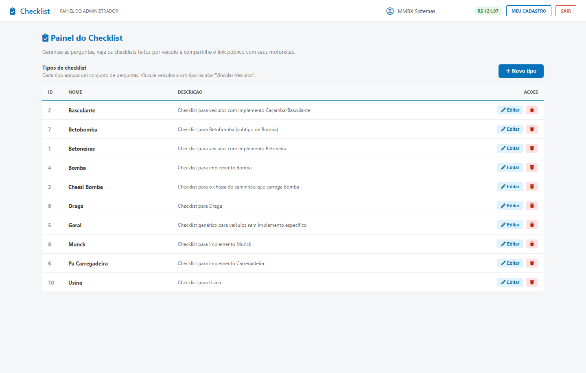Edit the Chassi Bomba checklist type
586x373 pixels.
(510, 186)
